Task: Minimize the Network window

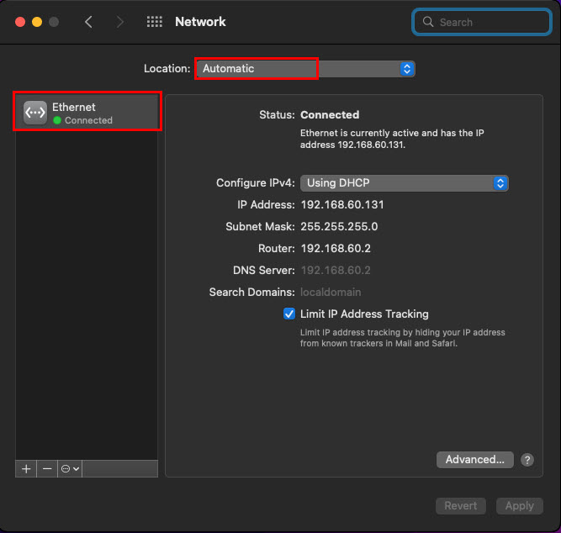Action: [x=37, y=22]
